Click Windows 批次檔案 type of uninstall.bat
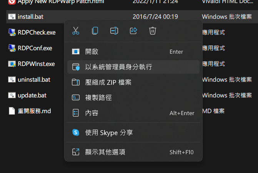Viewport: 258px width, 173px height. 227,80
